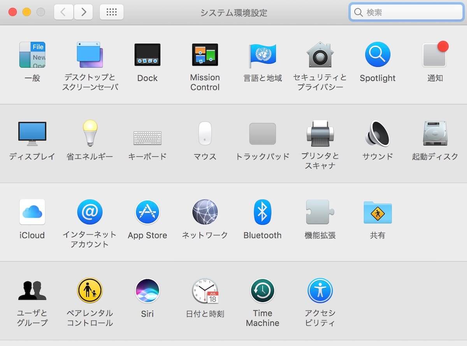Go forward with the right arrow button
467x346 pixels.
tap(83, 12)
